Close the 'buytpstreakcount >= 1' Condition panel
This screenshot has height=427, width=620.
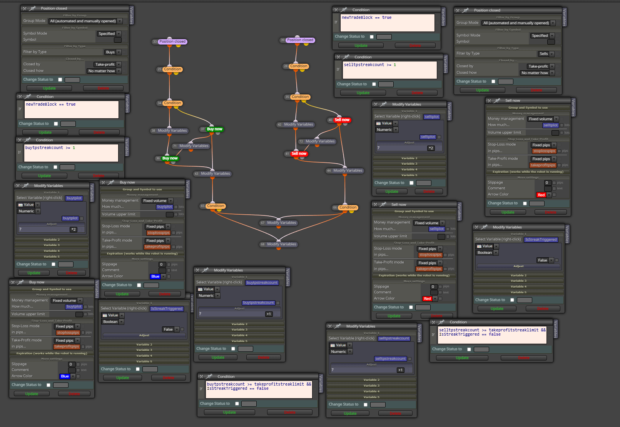pos(20,140)
